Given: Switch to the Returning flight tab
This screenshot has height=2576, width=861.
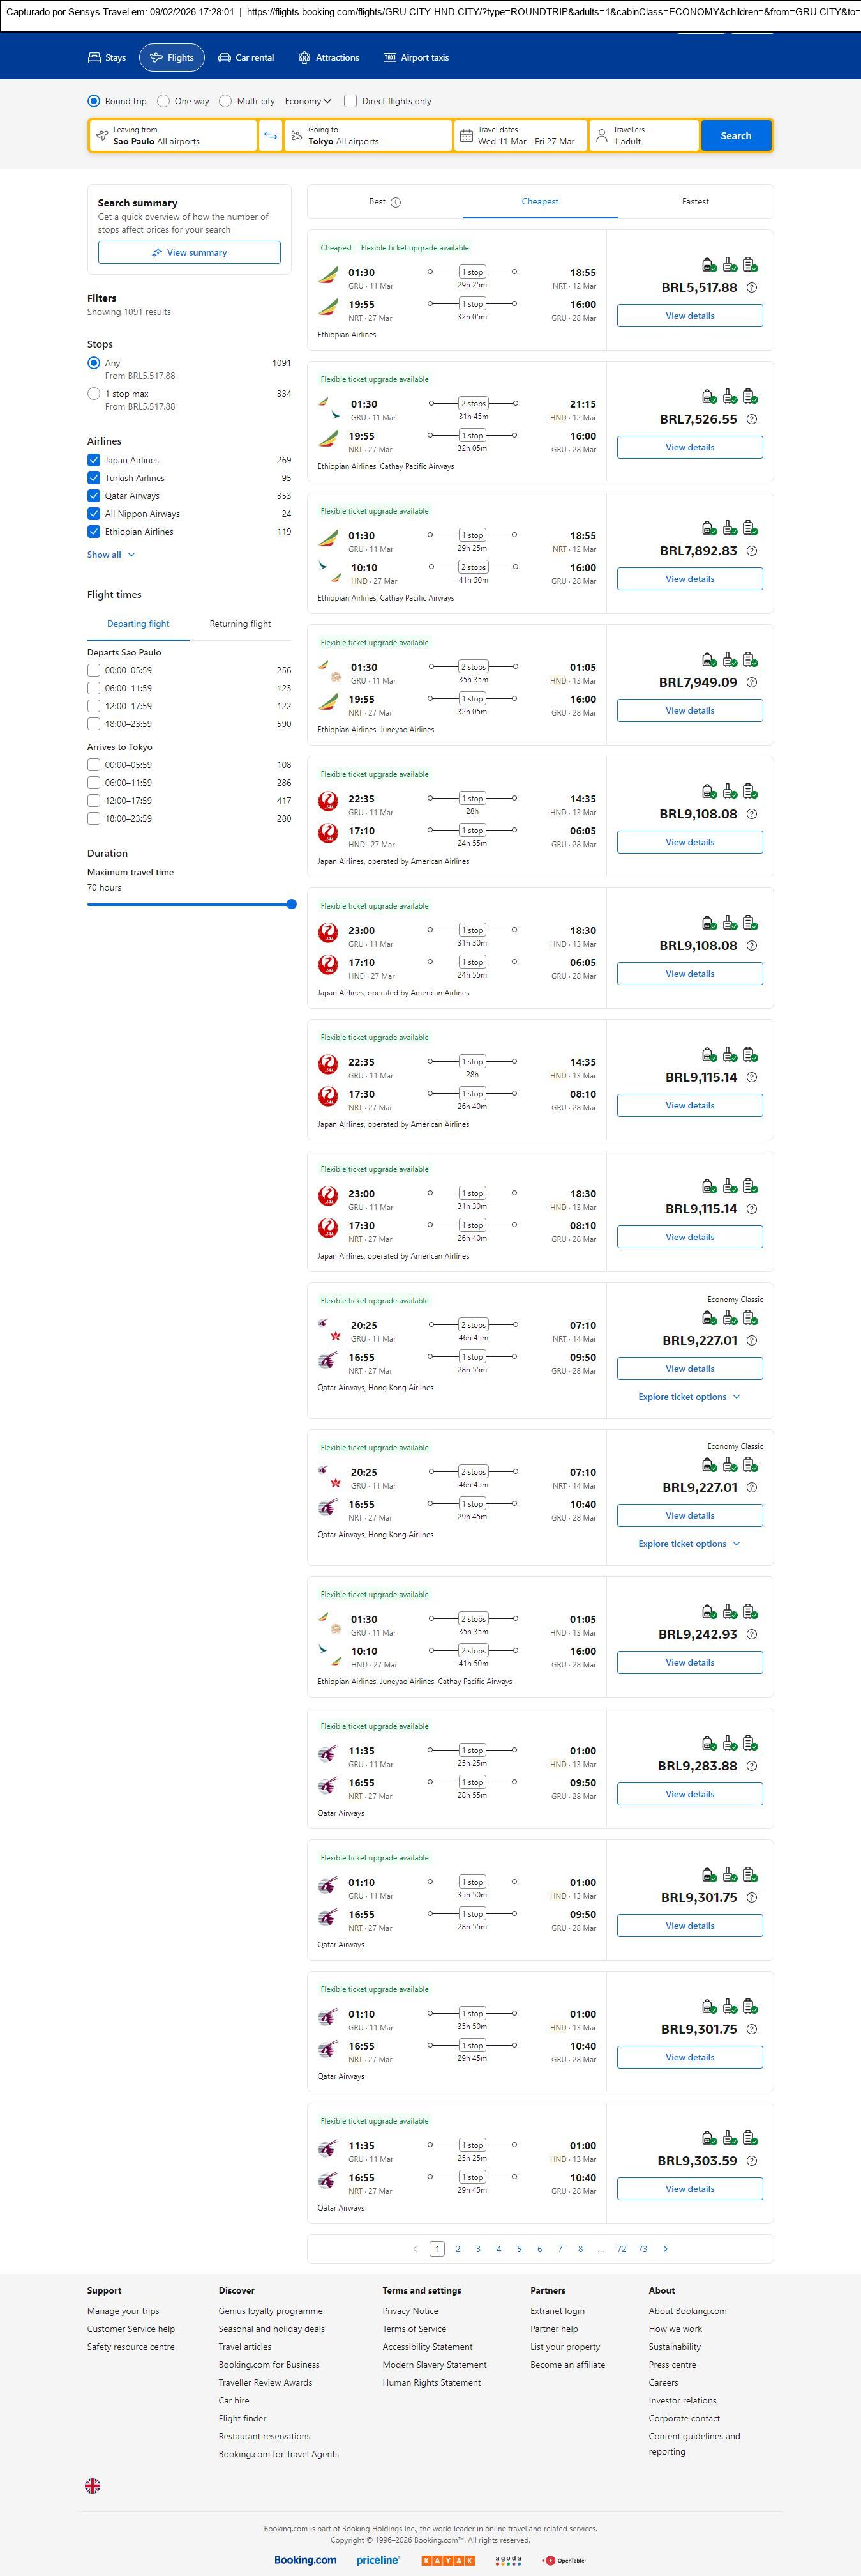Looking at the screenshot, I should 240,624.
